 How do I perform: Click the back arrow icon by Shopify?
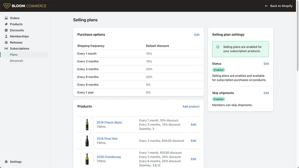point(266,6)
